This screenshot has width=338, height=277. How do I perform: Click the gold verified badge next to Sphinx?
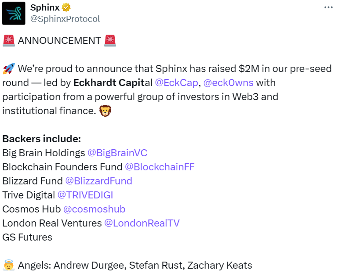(67, 7)
